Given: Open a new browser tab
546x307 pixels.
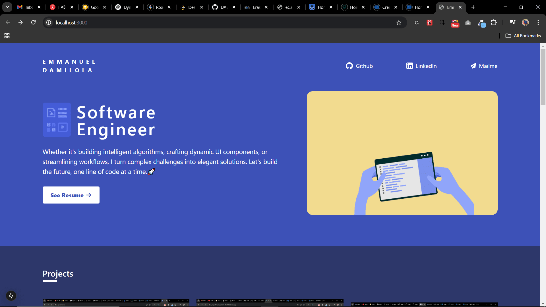Looking at the screenshot, I should coord(473,7).
